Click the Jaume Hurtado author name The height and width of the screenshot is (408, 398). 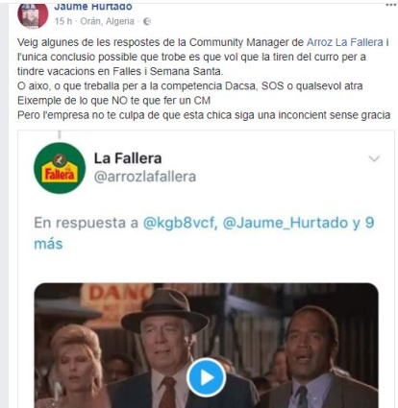[x=93, y=7]
